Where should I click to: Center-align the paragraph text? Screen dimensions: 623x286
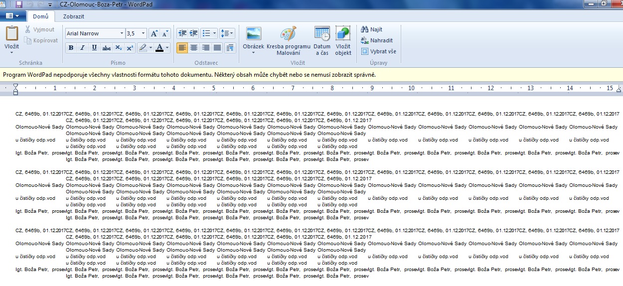point(194,48)
